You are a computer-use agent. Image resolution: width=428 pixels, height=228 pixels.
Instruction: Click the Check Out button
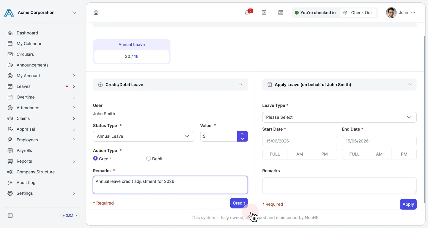tap(358, 12)
